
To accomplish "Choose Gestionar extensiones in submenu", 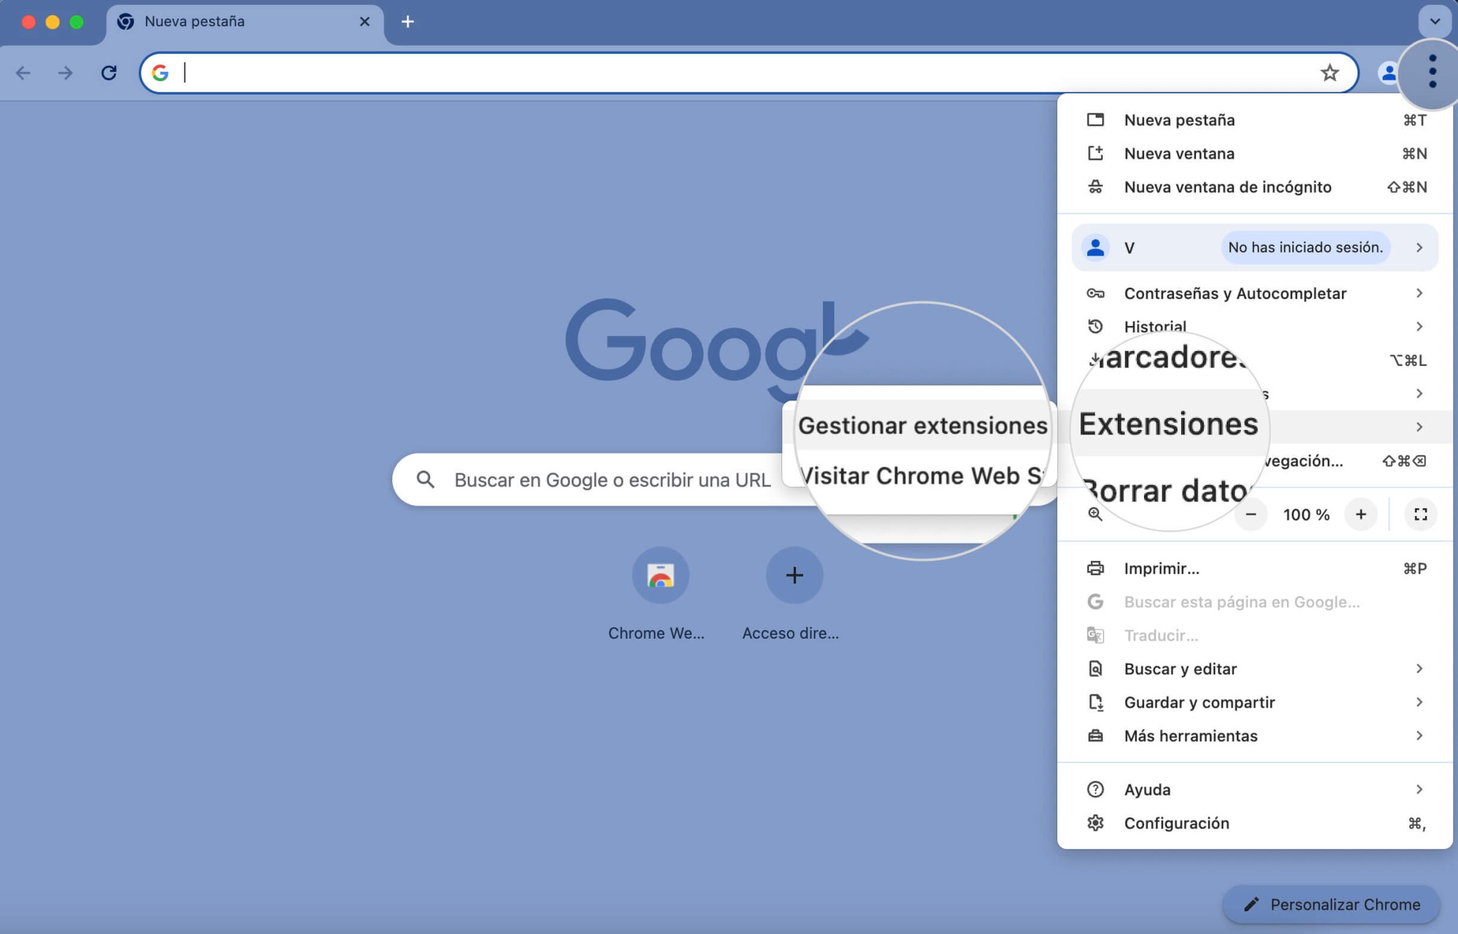I will (923, 425).
